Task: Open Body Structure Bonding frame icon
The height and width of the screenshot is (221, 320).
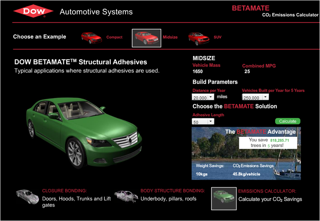Action: point(126,197)
